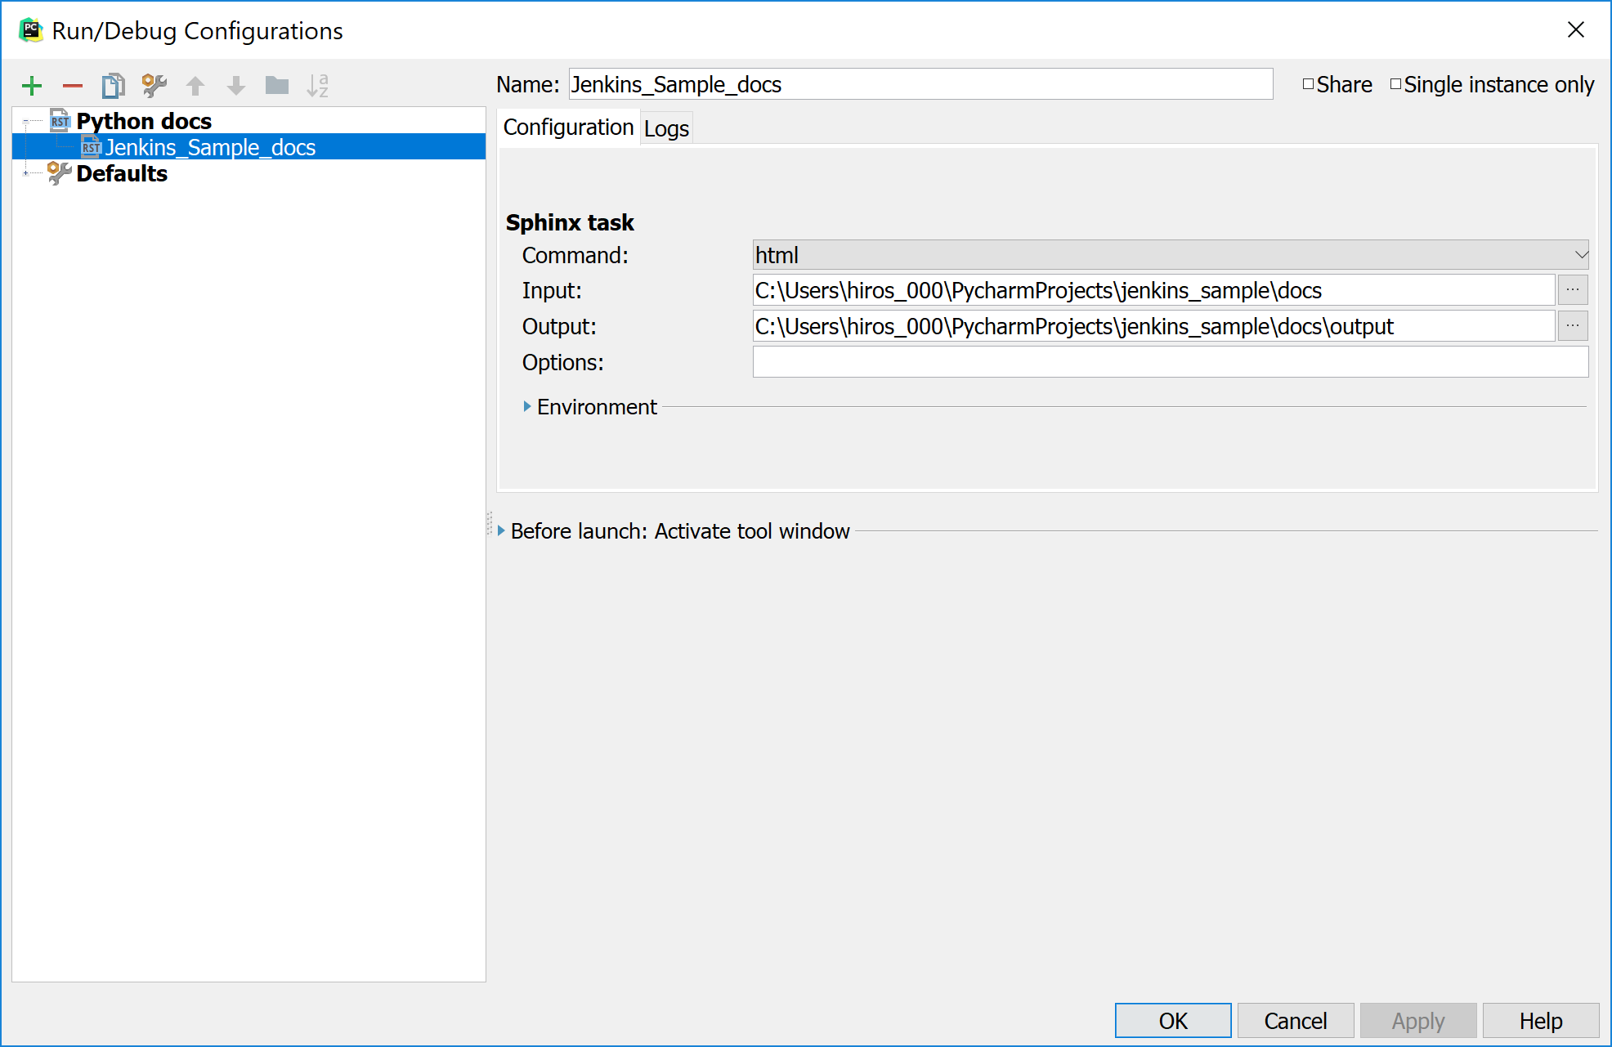Open Help for this dialog
Image resolution: width=1612 pixels, height=1047 pixels.
click(1541, 1021)
